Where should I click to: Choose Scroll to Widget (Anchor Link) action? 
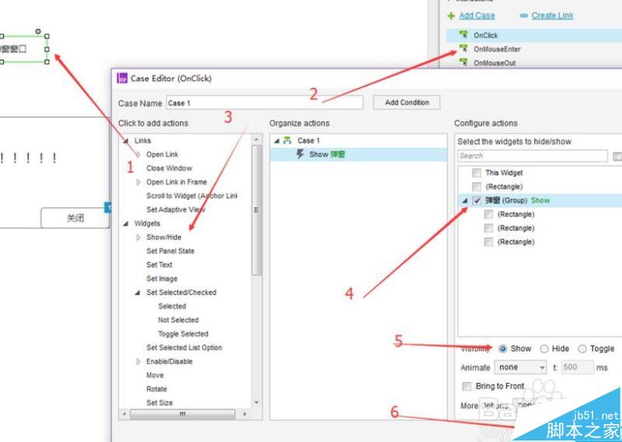191,196
